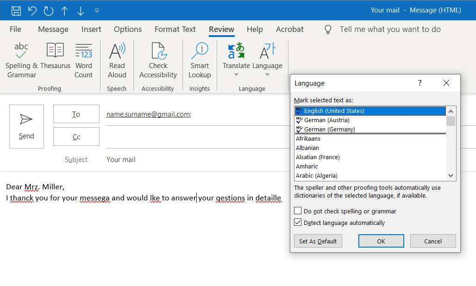Open the Thesaurus

coord(55,59)
